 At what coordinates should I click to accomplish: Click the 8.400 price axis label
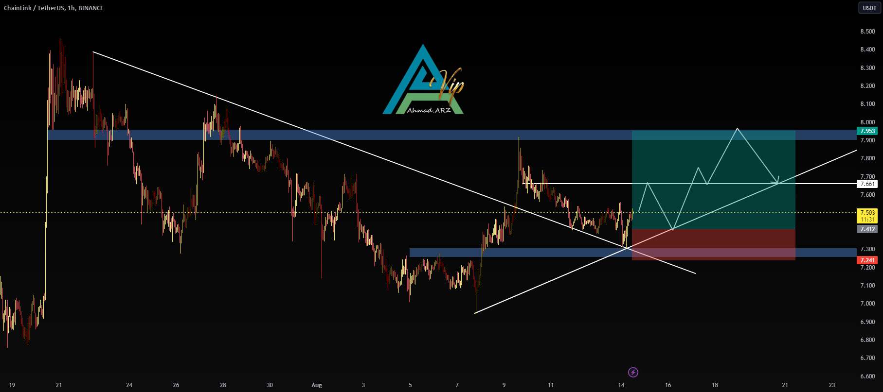point(867,50)
